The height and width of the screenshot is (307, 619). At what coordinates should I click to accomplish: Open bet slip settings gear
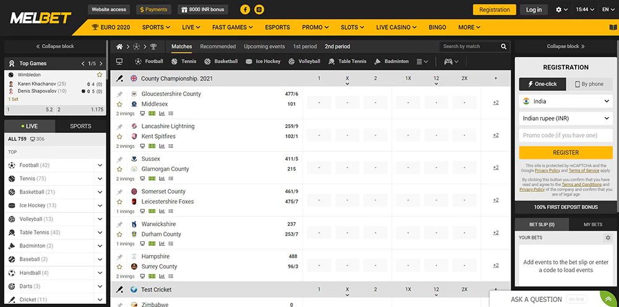click(x=608, y=238)
